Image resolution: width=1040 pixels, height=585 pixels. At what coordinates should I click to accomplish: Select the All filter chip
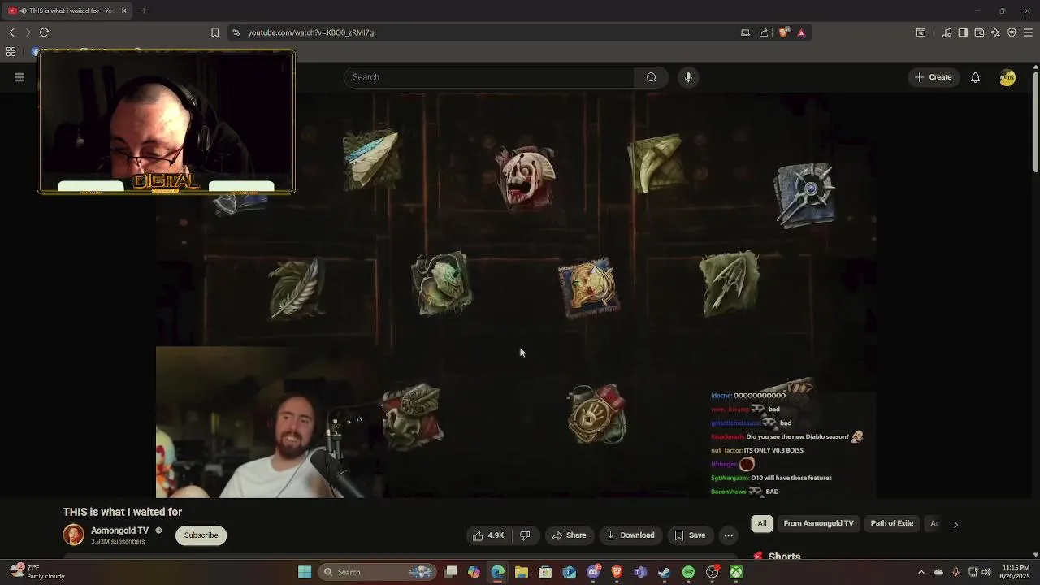click(x=762, y=524)
